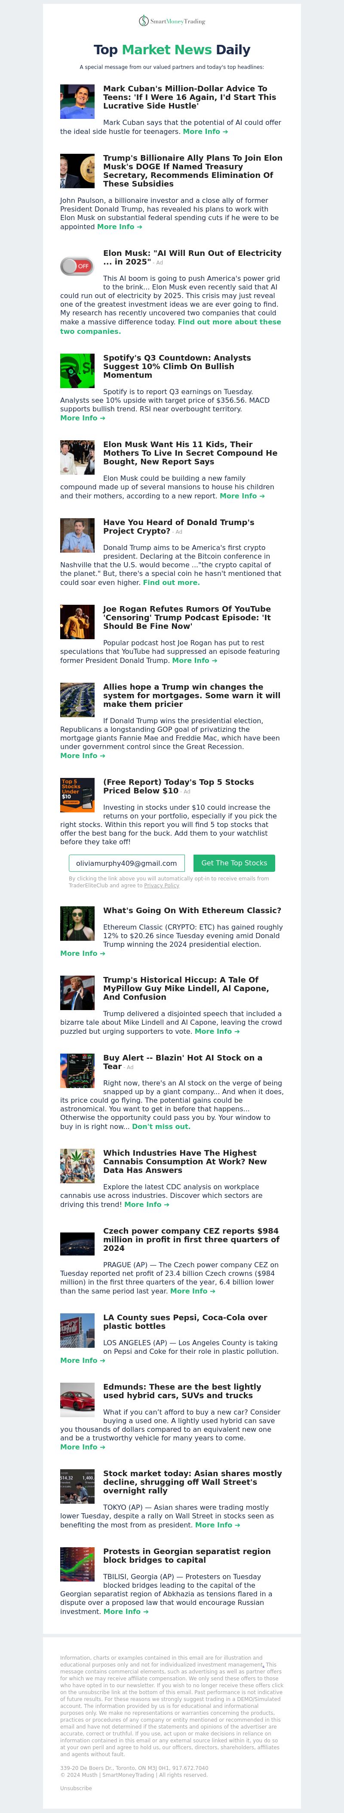Open the Top 5 Stocks Under $10 image
The height and width of the screenshot is (1813, 344).
[x=77, y=795]
